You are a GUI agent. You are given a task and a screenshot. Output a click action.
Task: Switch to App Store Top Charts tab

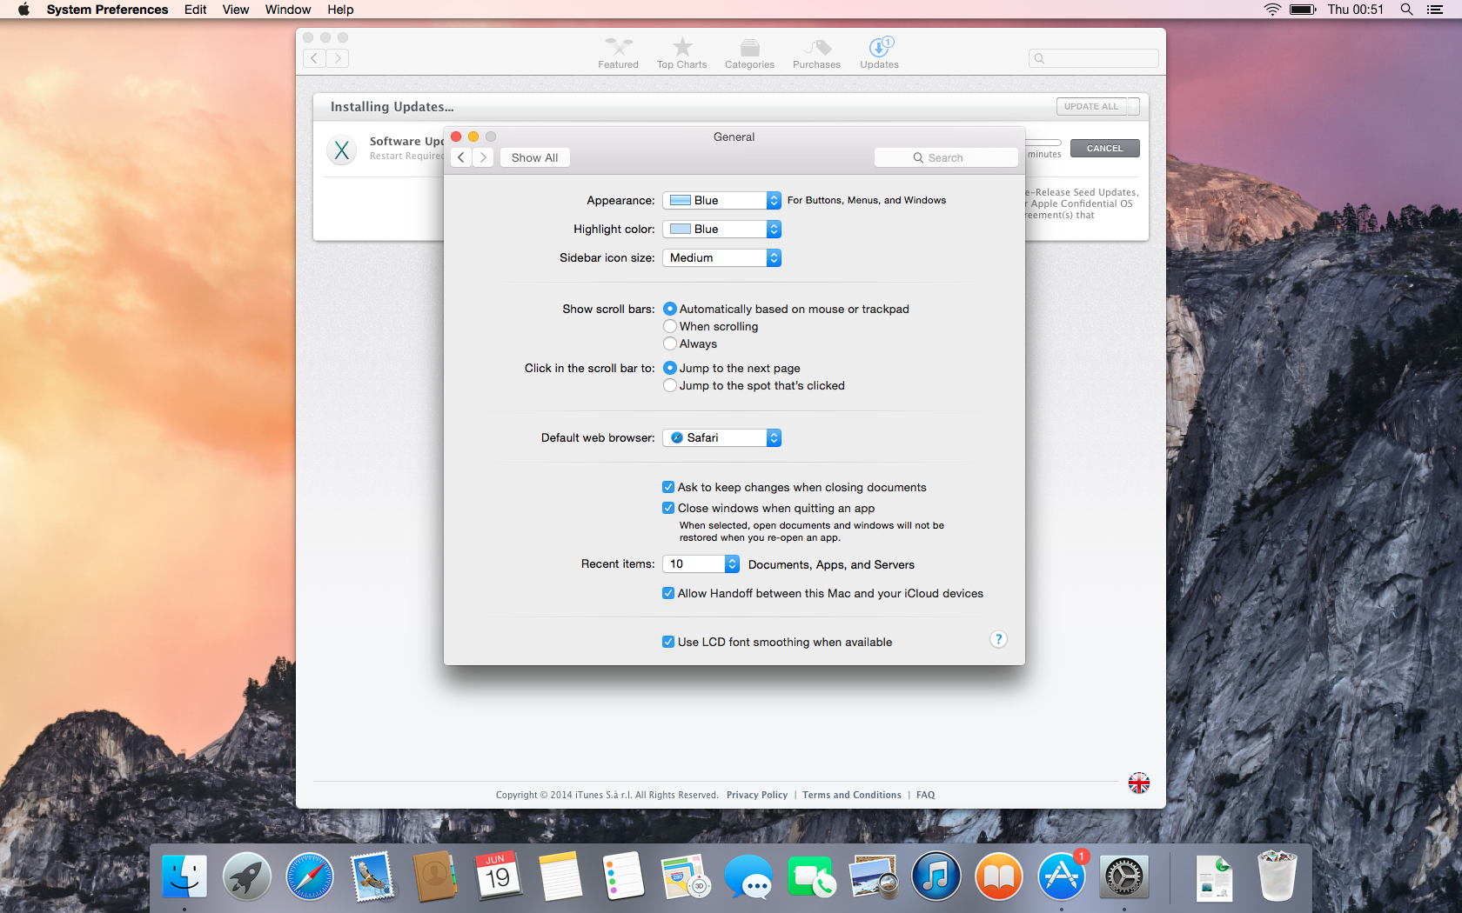(x=681, y=53)
